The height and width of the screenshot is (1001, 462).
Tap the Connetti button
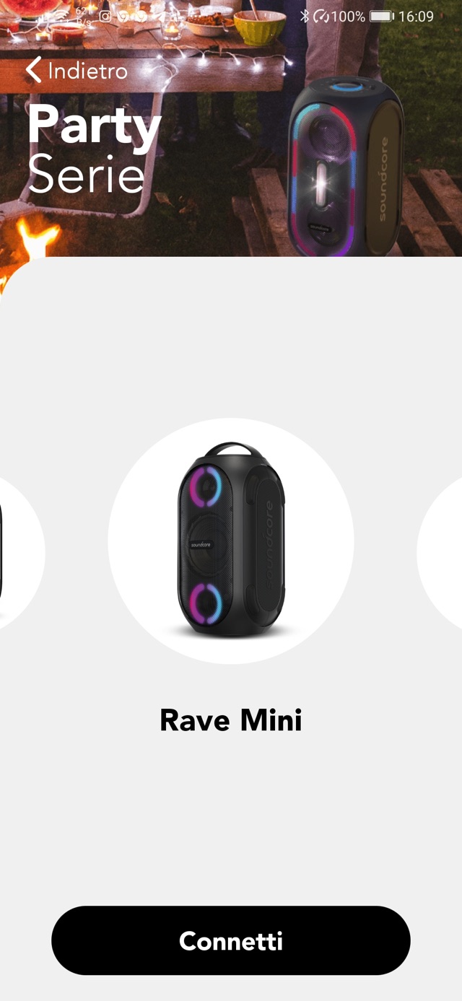pos(231,940)
